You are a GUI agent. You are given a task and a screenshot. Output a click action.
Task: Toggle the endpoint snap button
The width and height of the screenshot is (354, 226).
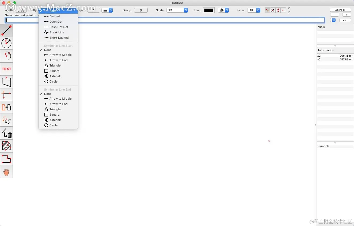[x=283, y=10]
